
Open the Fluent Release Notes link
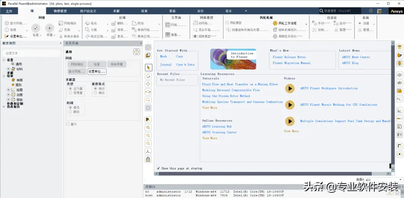[x=289, y=57]
